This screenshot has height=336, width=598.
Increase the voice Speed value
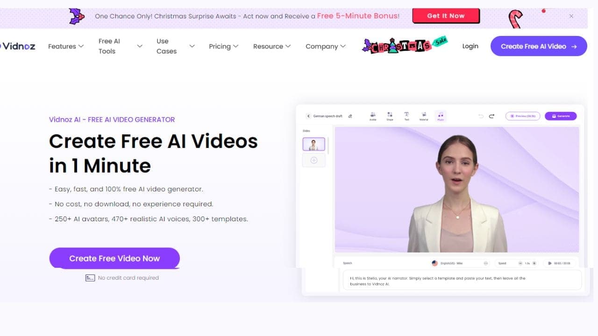pyautogui.click(x=534, y=263)
